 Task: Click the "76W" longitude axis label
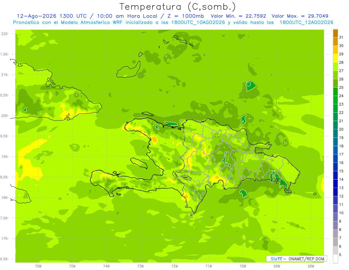pos(38,266)
